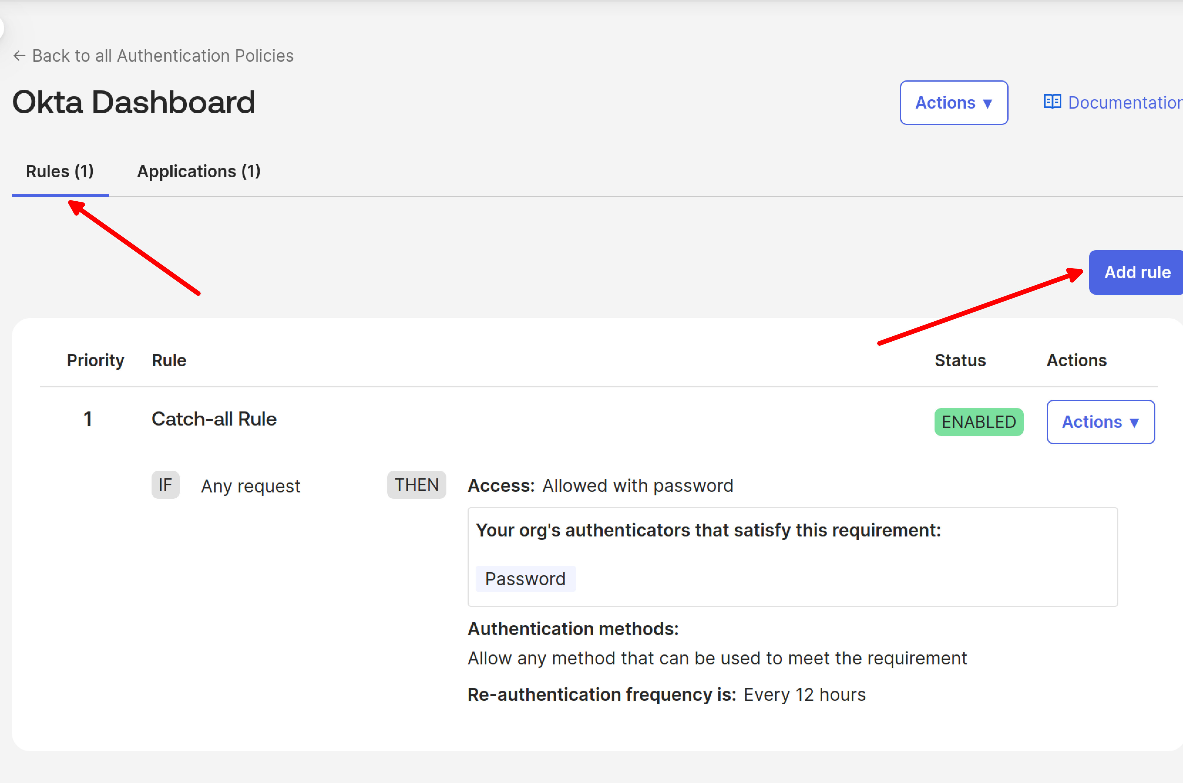This screenshot has height=783, width=1183.
Task: Click the Catch-all Rule Actions caret
Action: [1134, 423]
